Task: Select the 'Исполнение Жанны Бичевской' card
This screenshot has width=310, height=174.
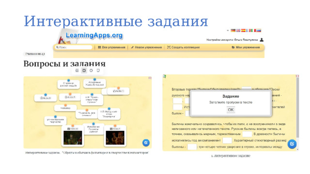Action: click(94, 84)
